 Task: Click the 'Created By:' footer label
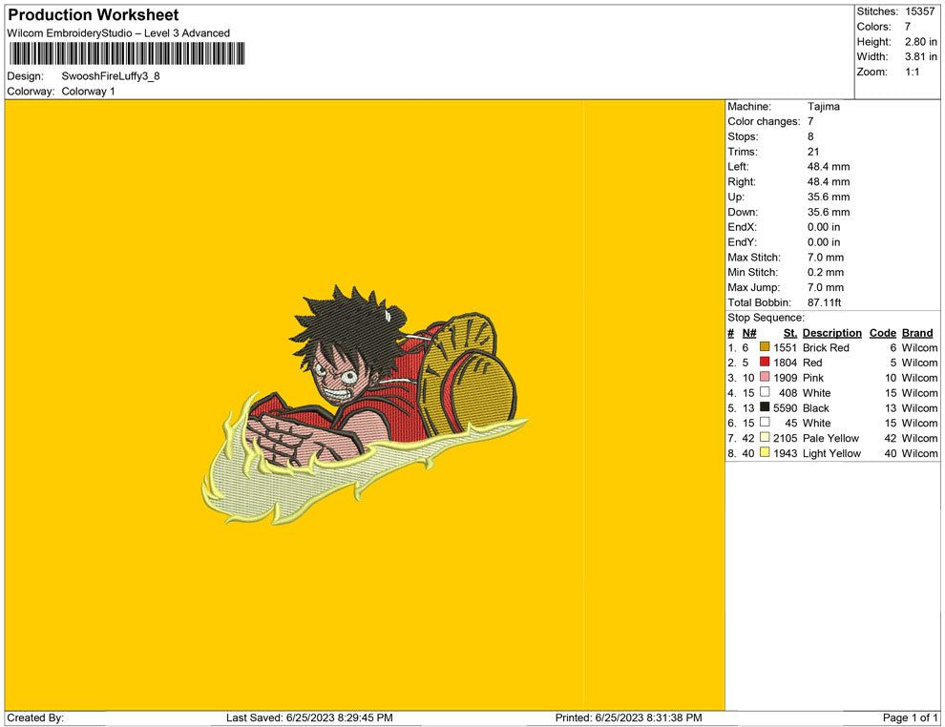coord(35,717)
